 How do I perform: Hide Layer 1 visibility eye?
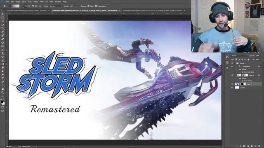click(x=232, y=75)
